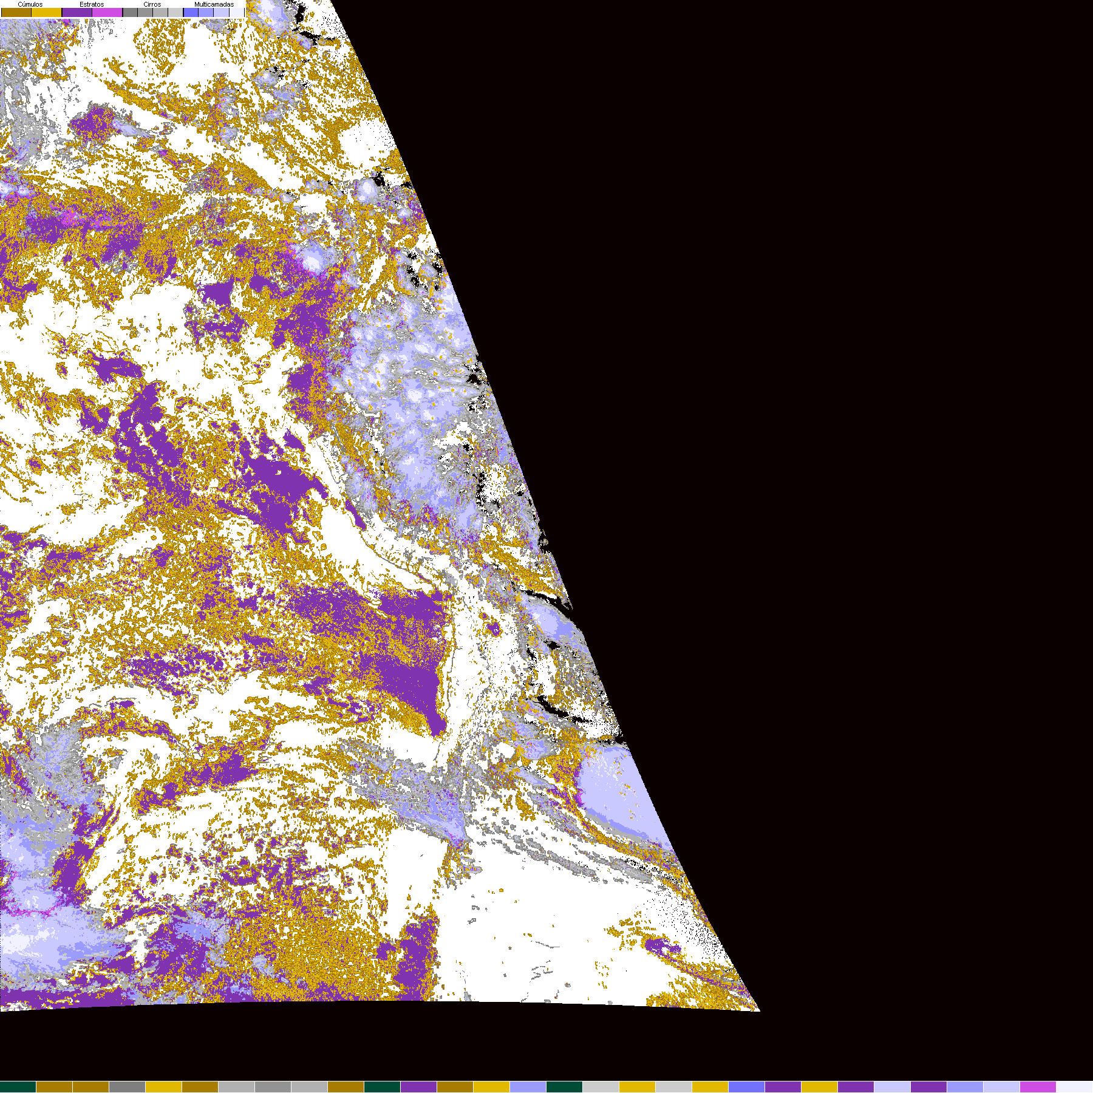Click the lightest gray Cirros legend swatch
The image size is (1093, 1093).
click(x=175, y=12)
